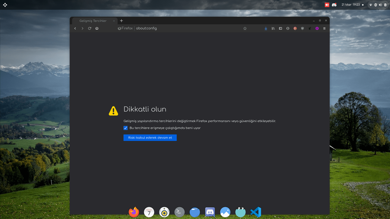Screen dimensions: 390x219
Task: Click 'Riski kabul ederek devam et' button
Action: (x=150, y=138)
